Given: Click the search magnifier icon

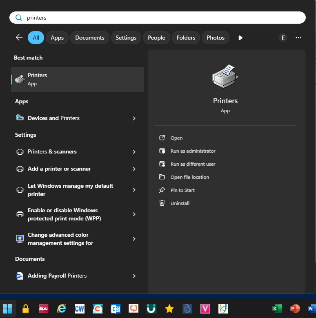Looking at the screenshot, I should (19, 18).
